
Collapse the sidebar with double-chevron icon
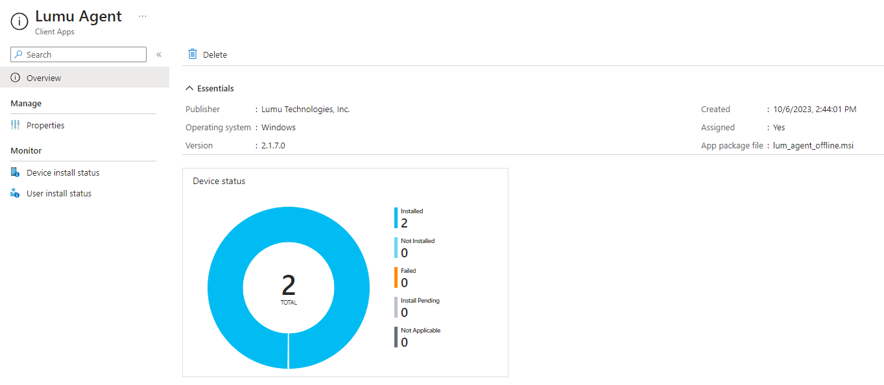pos(159,54)
